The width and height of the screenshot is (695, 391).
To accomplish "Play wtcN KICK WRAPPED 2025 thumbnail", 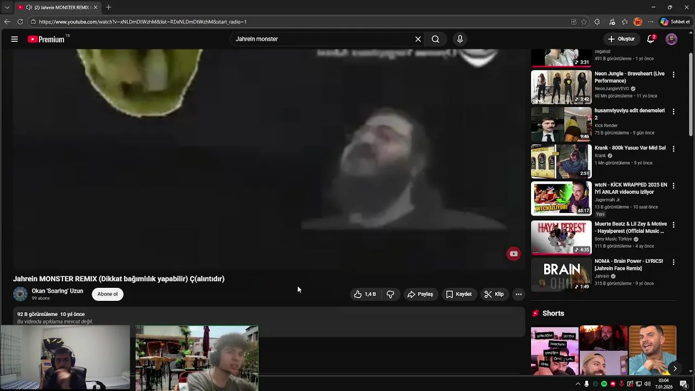I will coord(561,198).
